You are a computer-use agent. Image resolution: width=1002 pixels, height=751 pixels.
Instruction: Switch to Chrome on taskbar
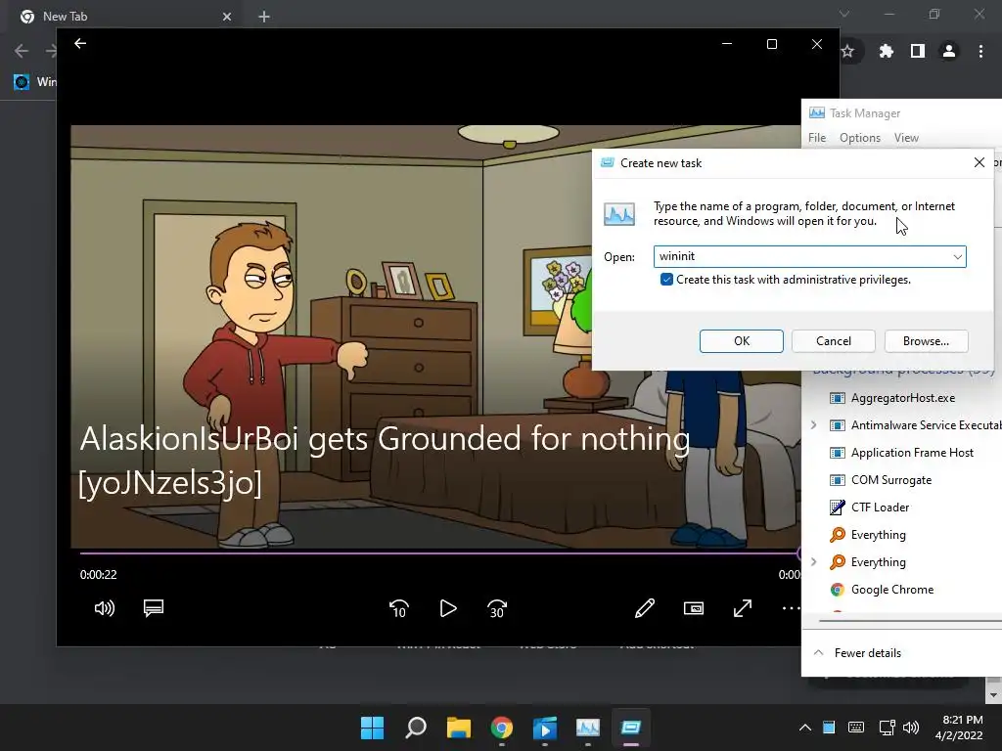click(502, 728)
